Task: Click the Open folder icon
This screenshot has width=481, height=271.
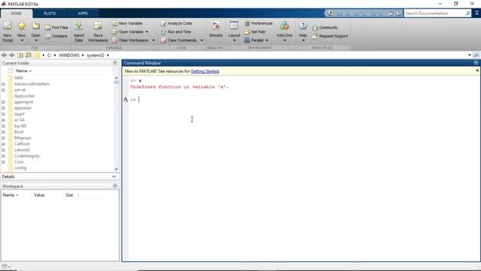Action: point(36,26)
